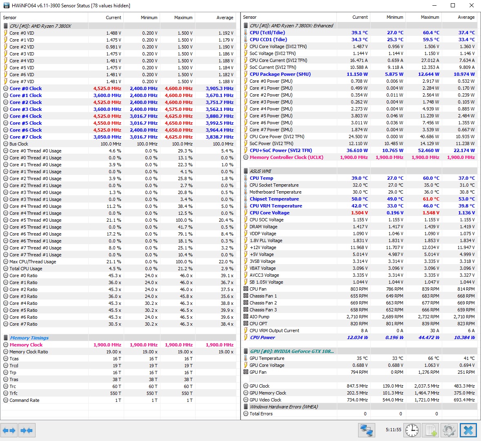Click the lightning icon of CPU Package Power
Screen dimensions: 481x441
point(246,74)
